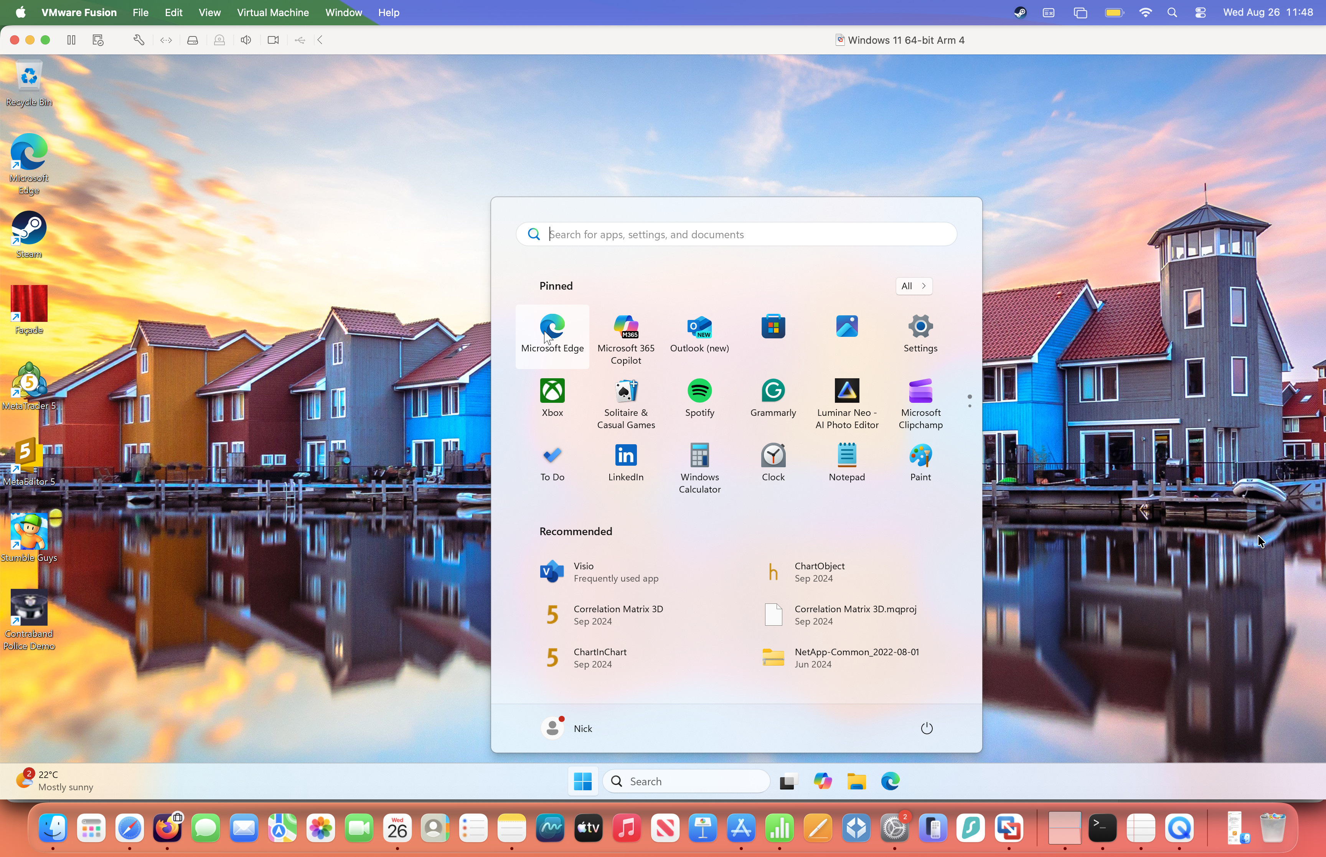Image resolution: width=1326 pixels, height=857 pixels.
Task: Open Wi-Fi status in menu bar
Action: (1145, 12)
